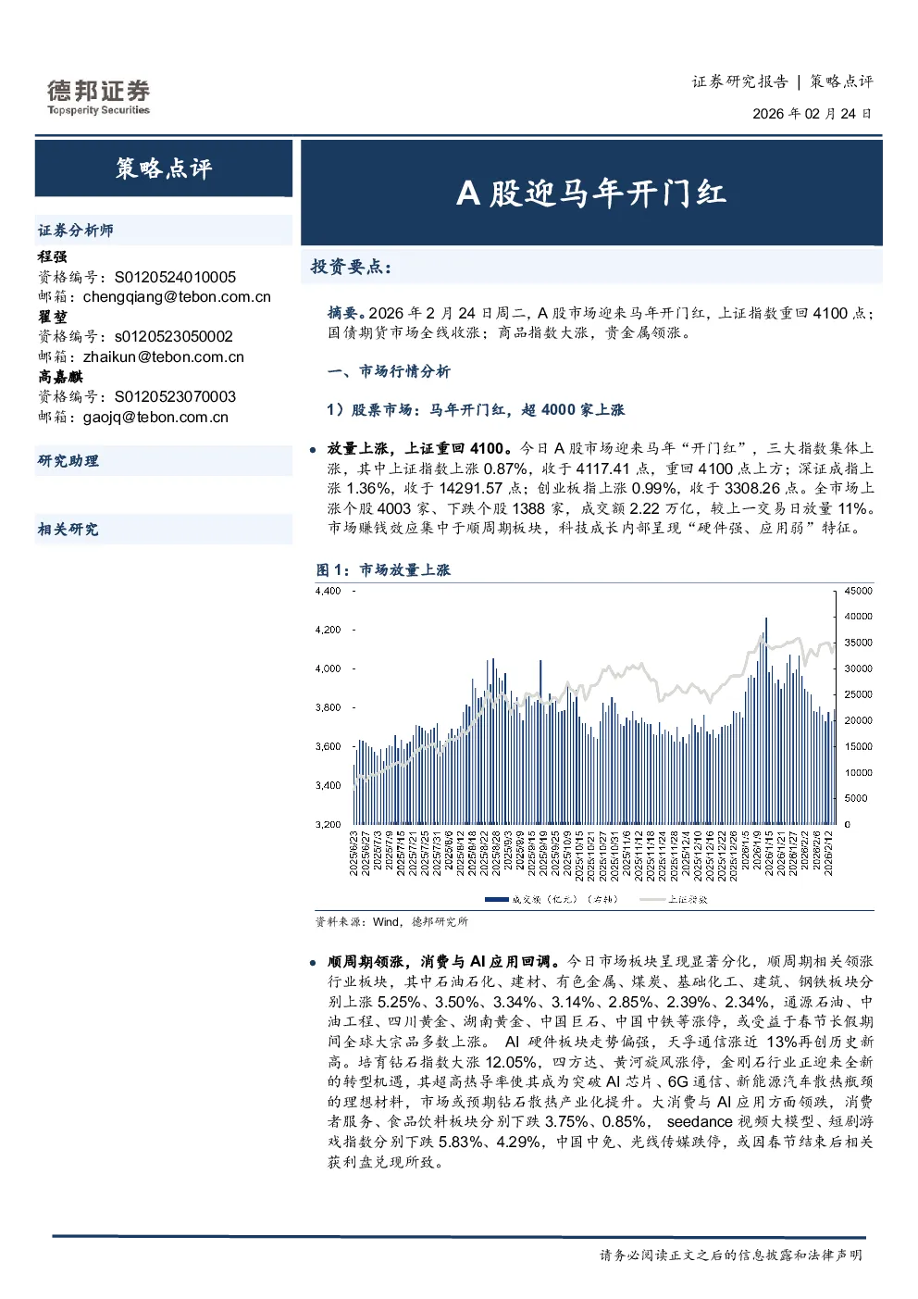This screenshot has height=1299, width=918.
Task: Click the tallest volume bar in the chart
Action: (766, 721)
